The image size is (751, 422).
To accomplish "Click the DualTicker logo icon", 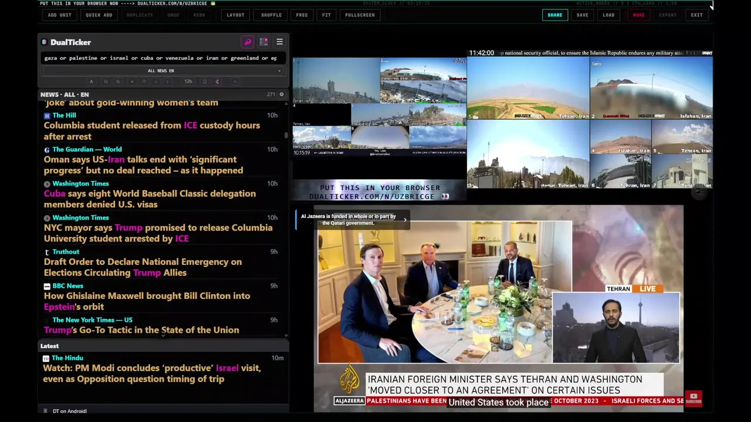I will [44, 42].
